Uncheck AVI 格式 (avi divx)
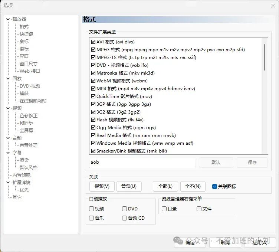Viewport: 279px width, 252px height. 93,42
